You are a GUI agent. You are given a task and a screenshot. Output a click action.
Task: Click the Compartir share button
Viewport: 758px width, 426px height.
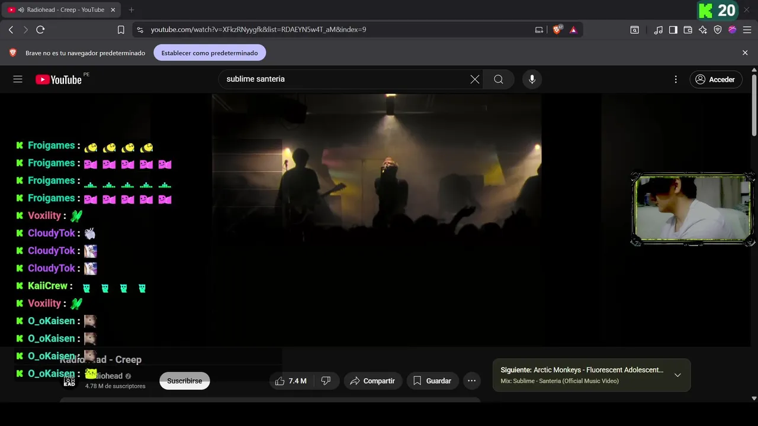[x=373, y=381]
